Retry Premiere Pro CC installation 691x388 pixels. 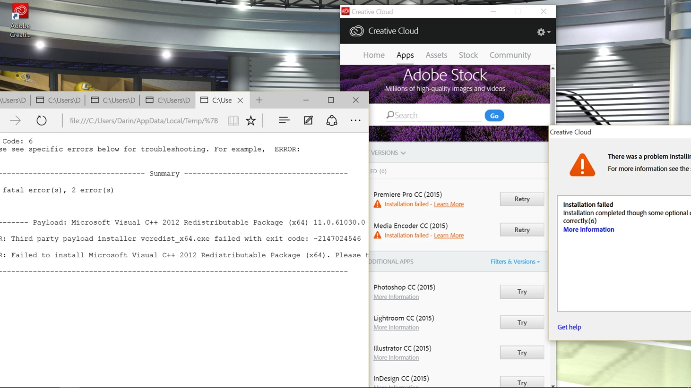click(x=522, y=199)
